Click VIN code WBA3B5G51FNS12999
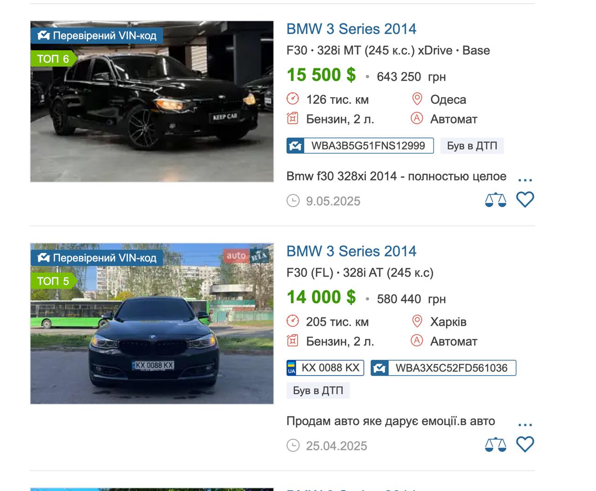 (x=360, y=146)
